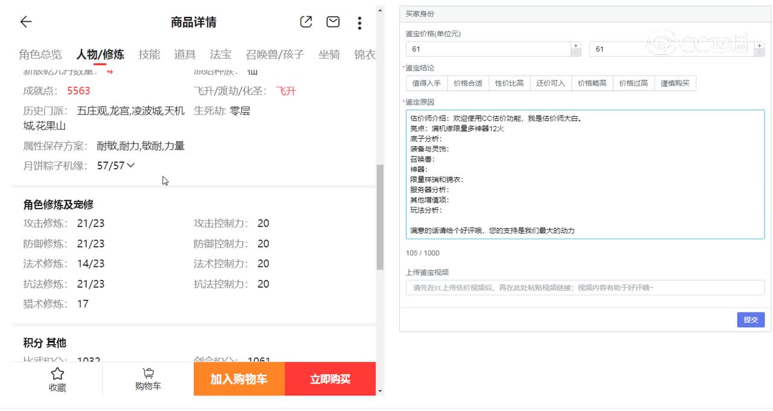The width and height of the screenshot is (773, 411).
Task: Increment appraisal price with plus stepper
Action: click(x=576, y=45)
